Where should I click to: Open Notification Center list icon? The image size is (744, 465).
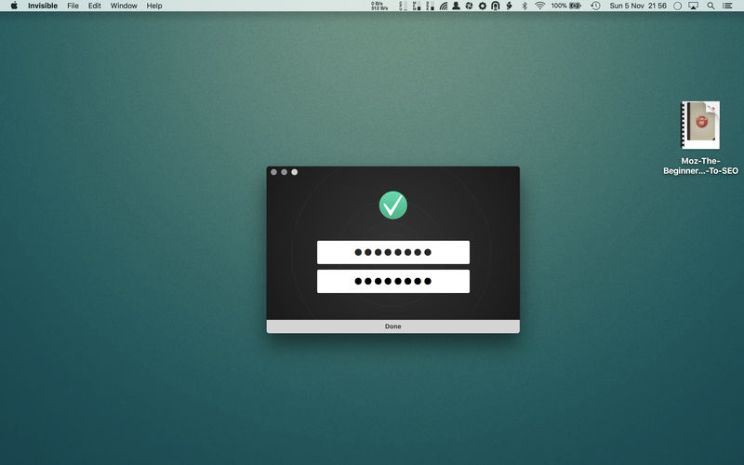click(x=729, y=6)
